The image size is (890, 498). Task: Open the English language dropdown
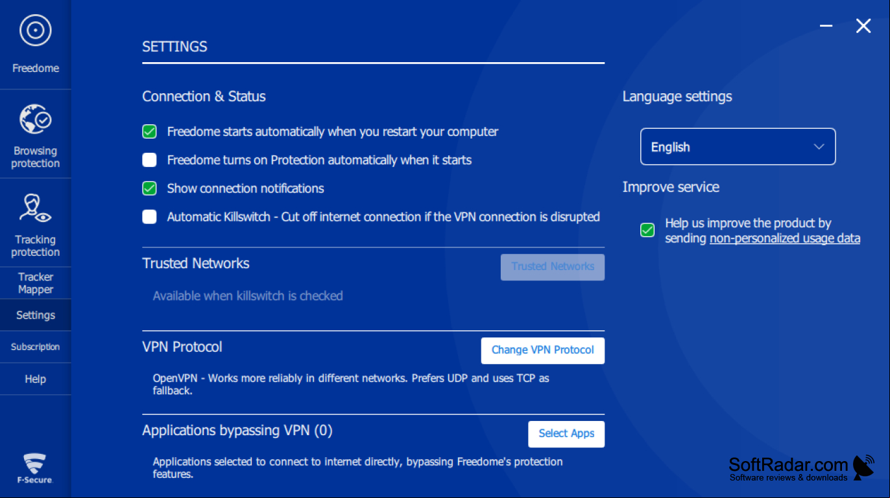738,147
